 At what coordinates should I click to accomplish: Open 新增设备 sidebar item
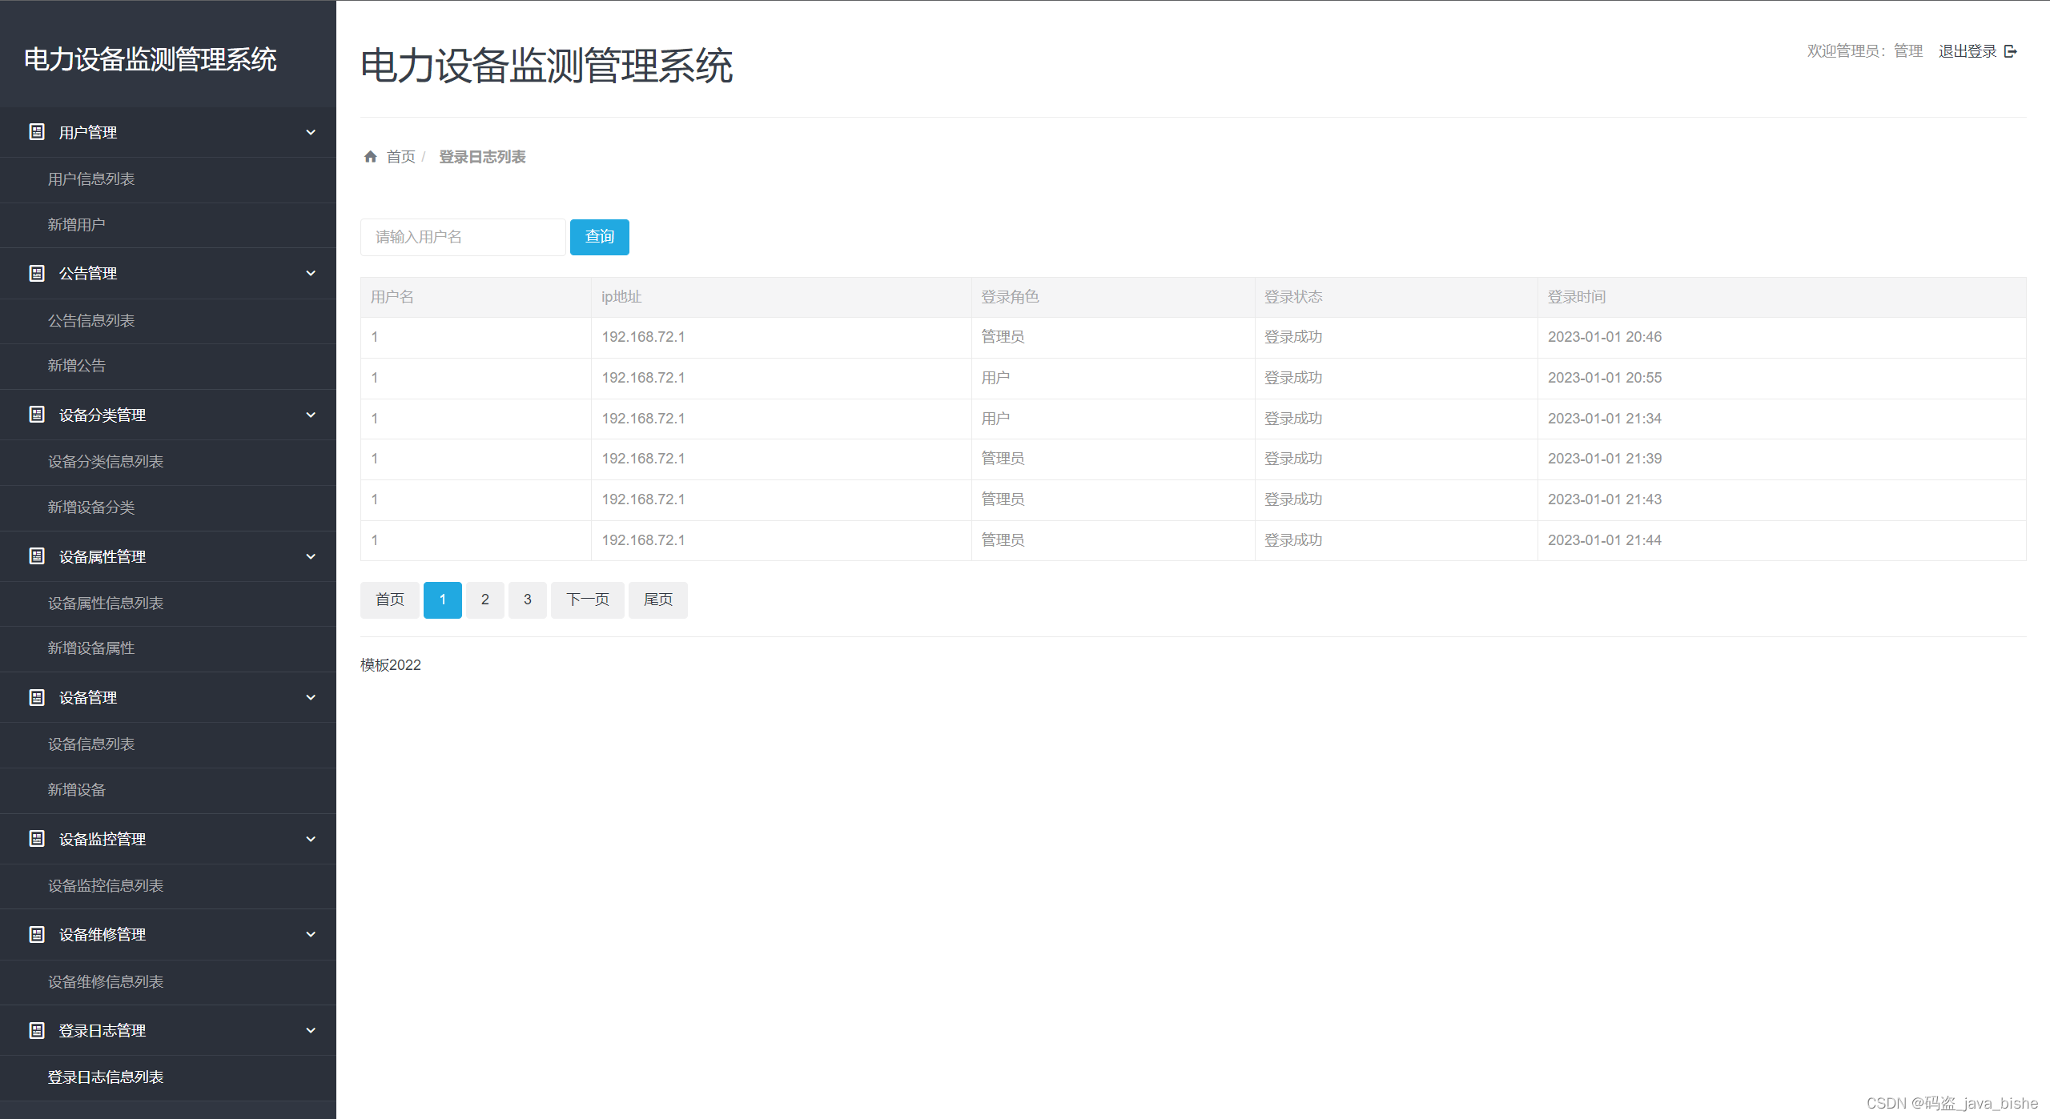click(77, 790)
